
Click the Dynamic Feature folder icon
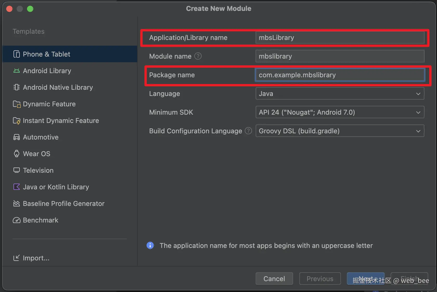17,104
